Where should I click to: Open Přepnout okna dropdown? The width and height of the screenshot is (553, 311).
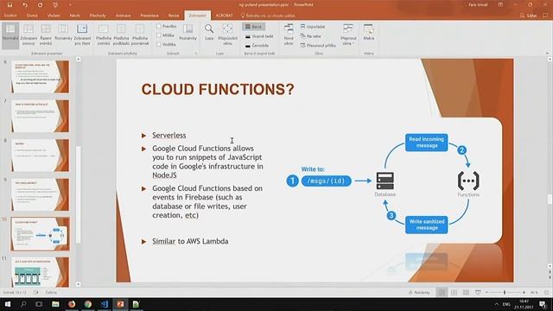(x=348, y=35)
